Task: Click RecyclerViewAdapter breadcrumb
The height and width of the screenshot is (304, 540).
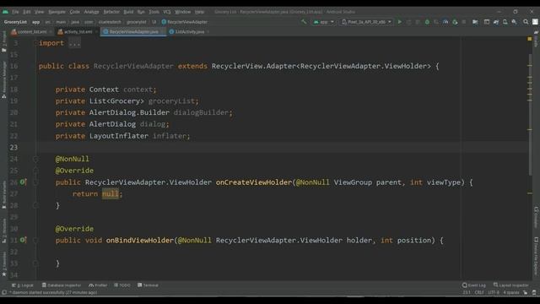Action: coord(184,22)
